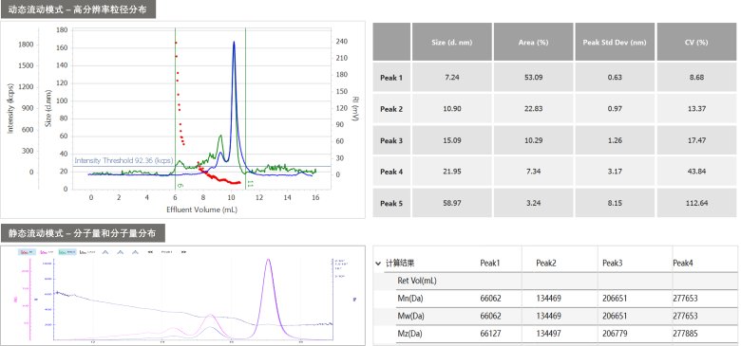Click the CV (%) column header
Screen dimensions: 741x346
(x=696, y=42)
